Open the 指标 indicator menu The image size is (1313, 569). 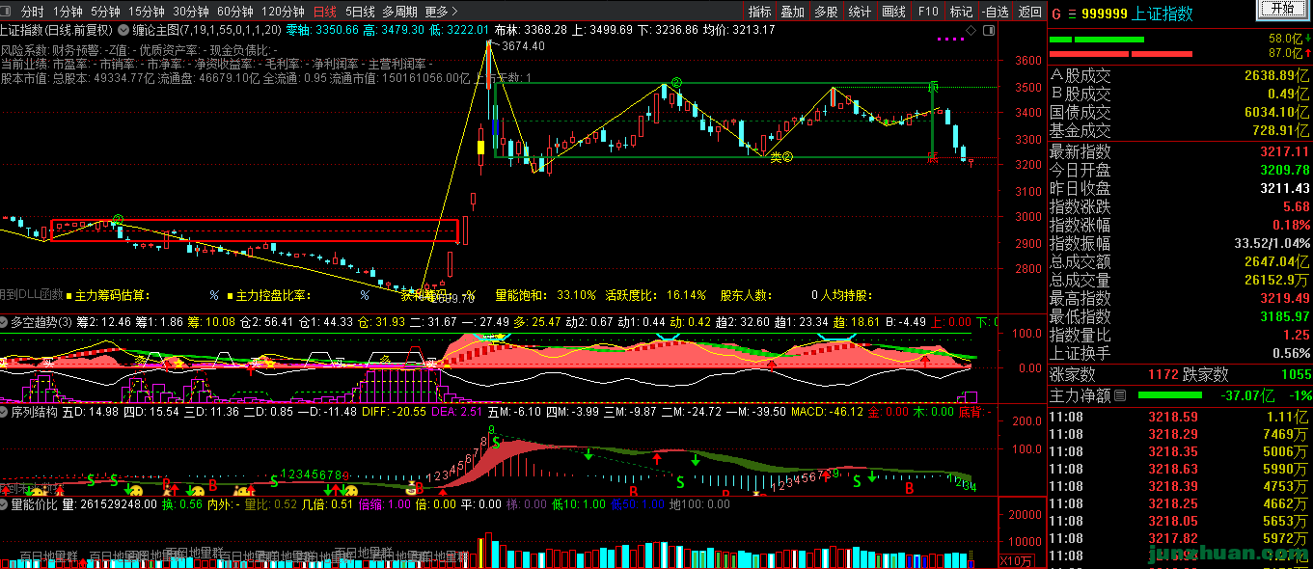[x=760, y=12]
